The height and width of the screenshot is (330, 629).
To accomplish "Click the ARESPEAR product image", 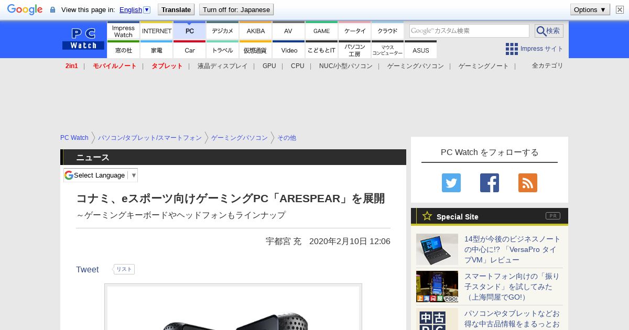I will (x=233, y=308).
